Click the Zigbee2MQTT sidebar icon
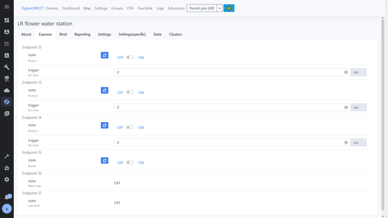Image resolution: width=388 pixels, height=218 pixels. tap(7, 102)
